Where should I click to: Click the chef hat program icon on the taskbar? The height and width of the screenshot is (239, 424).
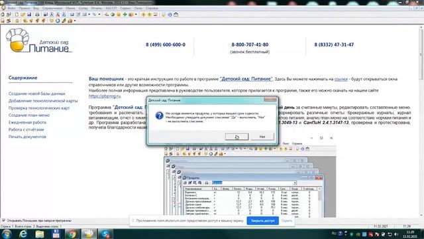click(x=89, y=234)
